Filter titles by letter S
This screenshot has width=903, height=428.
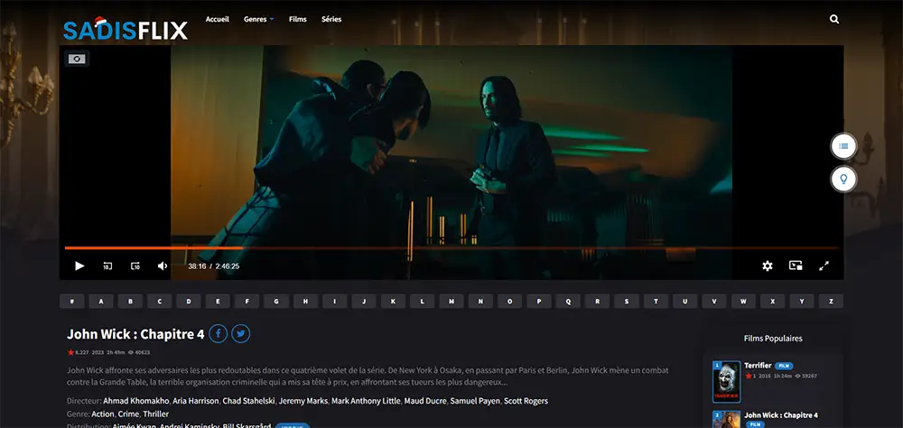[627, 302]
